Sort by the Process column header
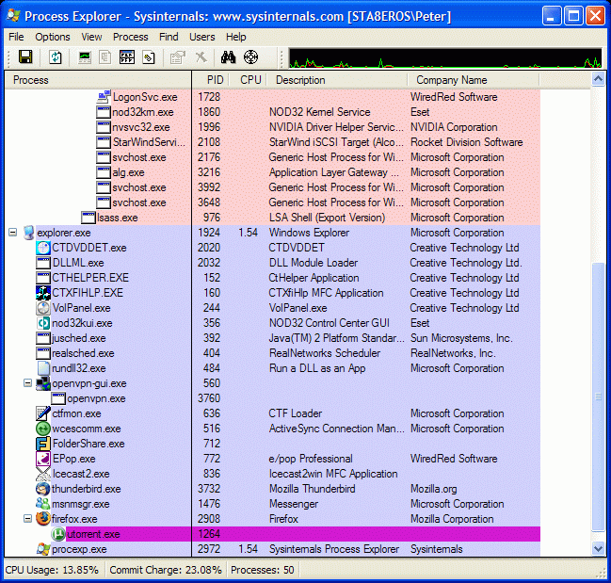 pyautogui.click(x=98, y=80)
